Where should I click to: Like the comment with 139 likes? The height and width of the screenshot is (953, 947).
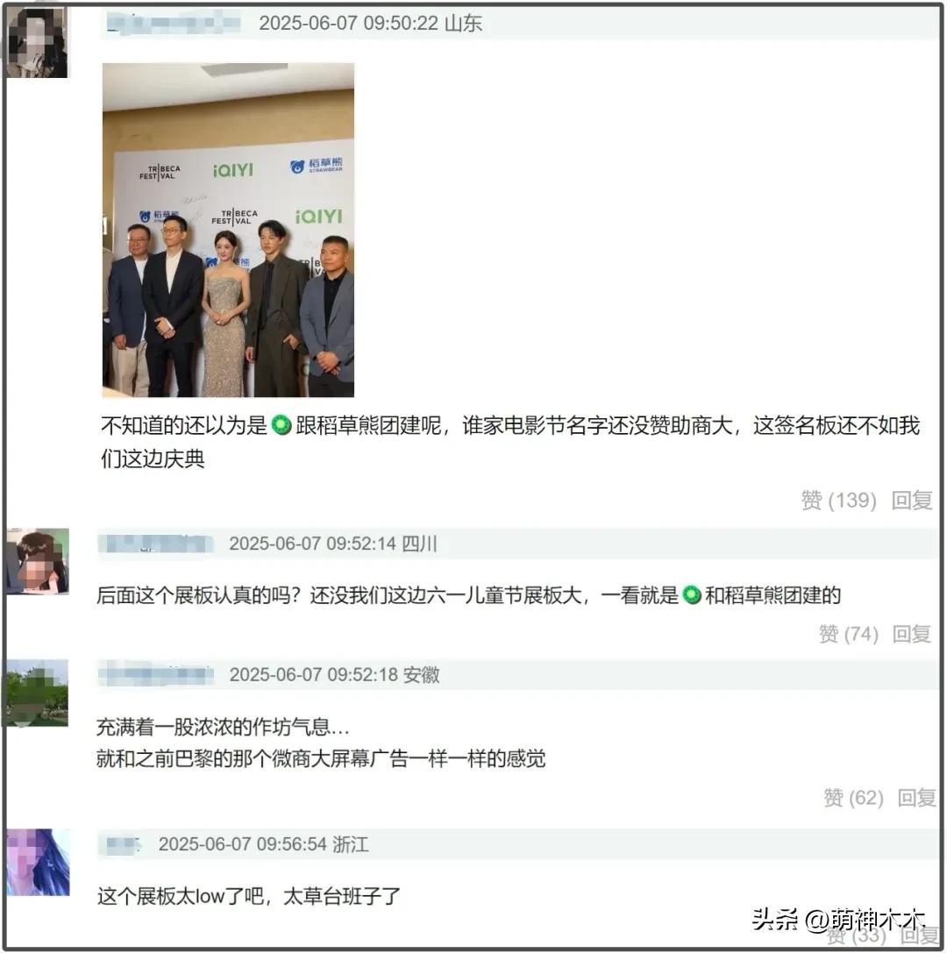(838, 501)
